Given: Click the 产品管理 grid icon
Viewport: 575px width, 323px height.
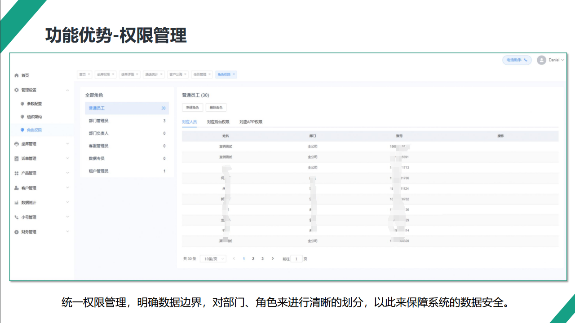Looking at the screenshot, I should [17, 173].
